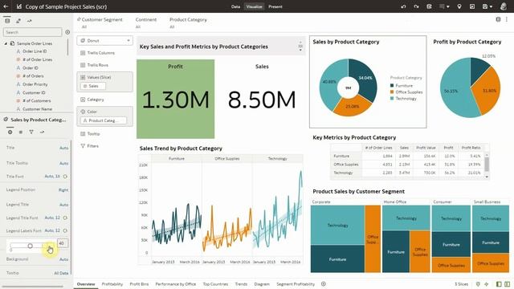Select the # of Order Lines measure

37,59
